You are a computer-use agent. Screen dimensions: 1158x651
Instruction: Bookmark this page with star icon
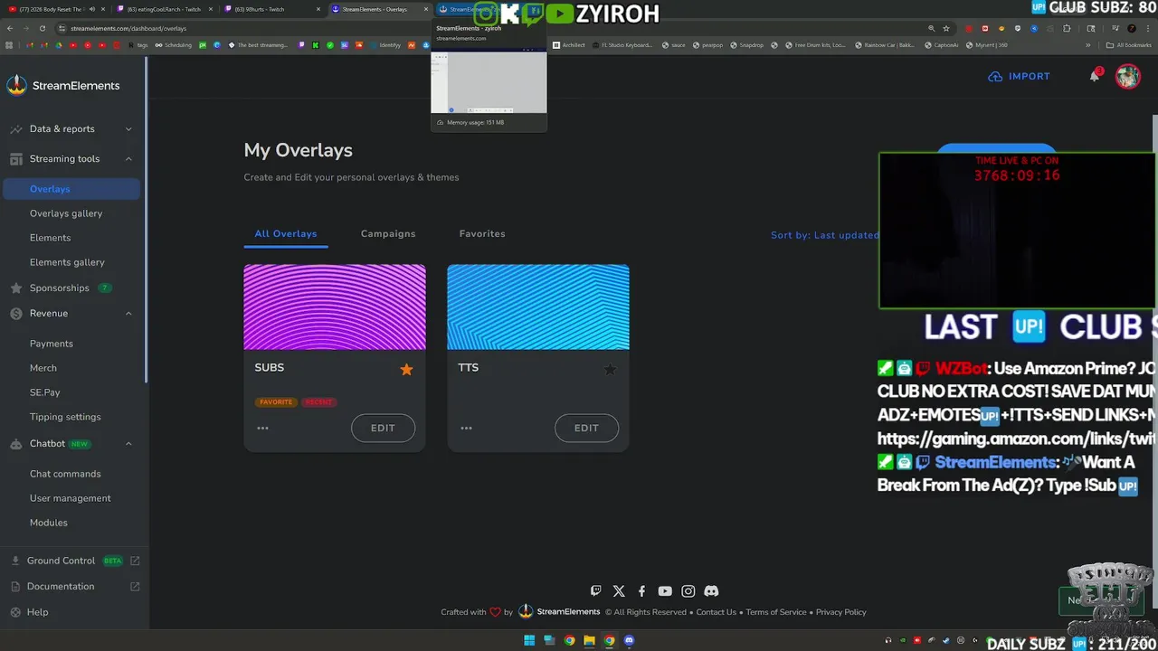tap(946, 28)
